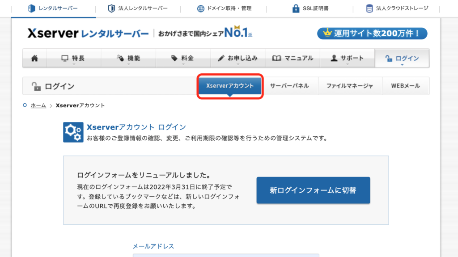Image resolution: width=458 pixels, height=257 pixels.
Task: Open お申し込み application menu with pencil icon
Action: 237,59
